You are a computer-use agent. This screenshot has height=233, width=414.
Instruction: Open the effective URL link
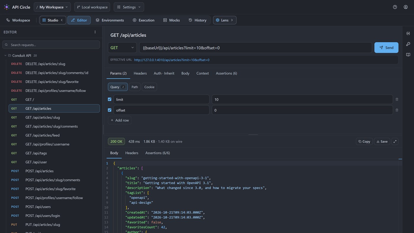[172, 60]
